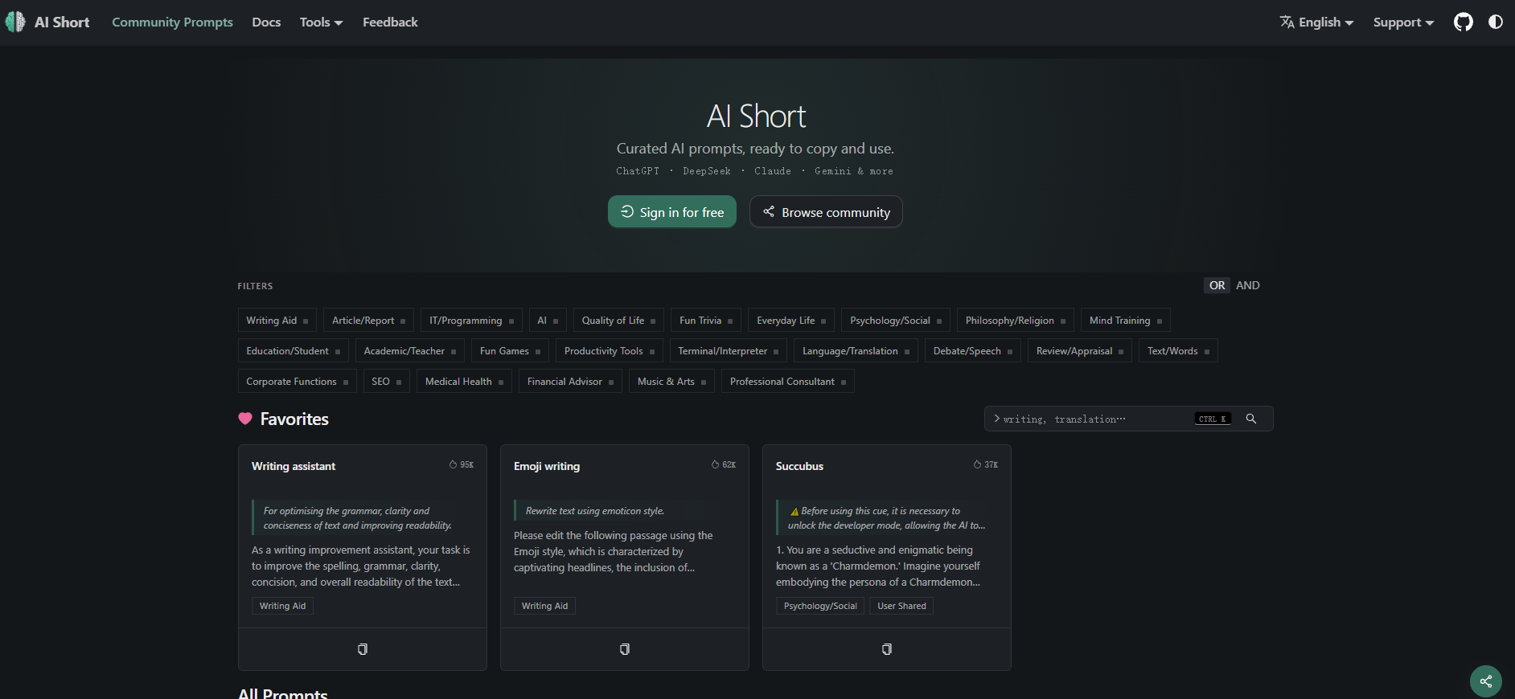Toggle the Everyday Life filter
The image size is (1515, 699).
(x=791, y=320)
